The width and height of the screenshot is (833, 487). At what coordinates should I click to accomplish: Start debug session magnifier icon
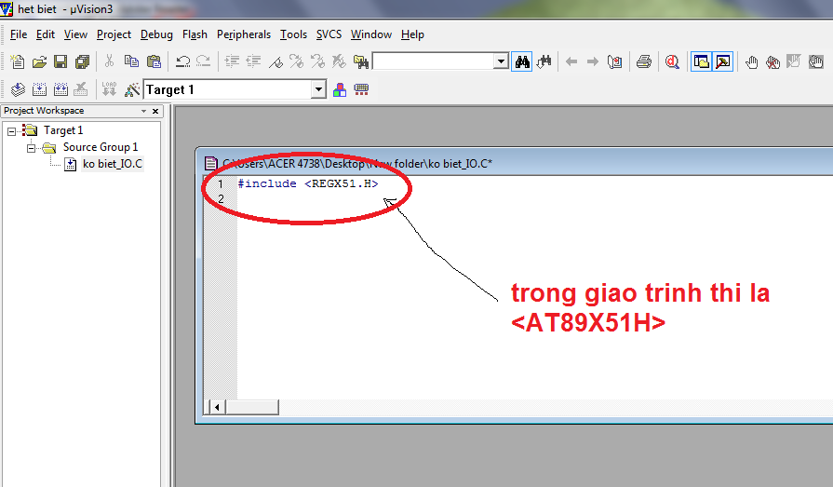tap(672, 61)
